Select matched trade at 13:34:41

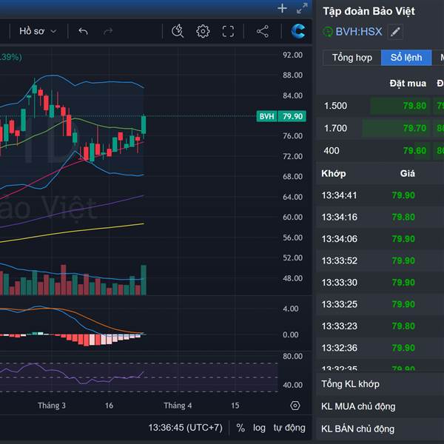[x=380, y=195]
